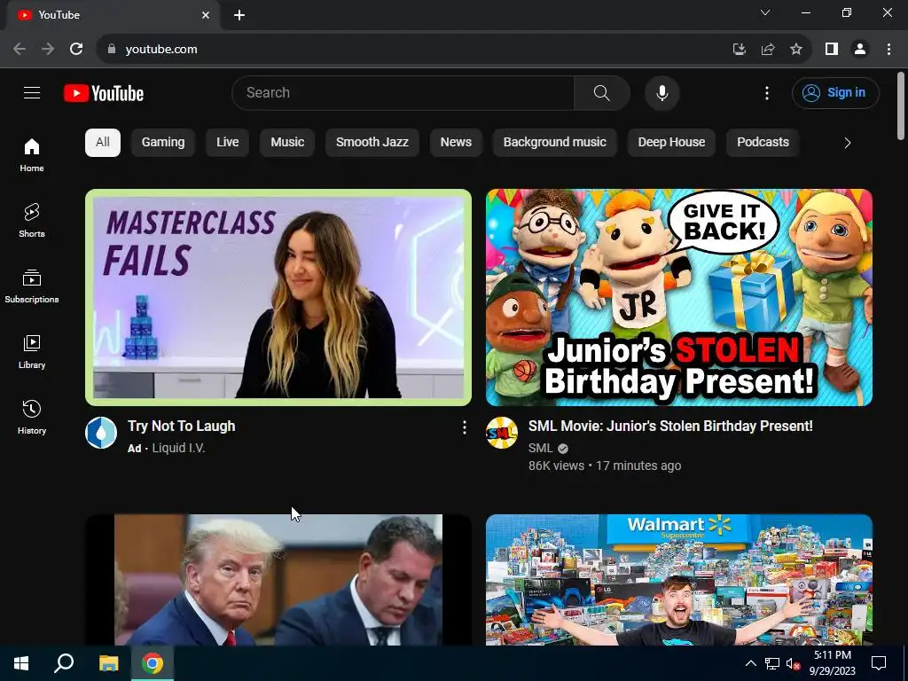Viewport: 908px width, 681px height.
Task: Open SML Movie Junior's Stolen Birthday Present title
Action: point(670,427)
